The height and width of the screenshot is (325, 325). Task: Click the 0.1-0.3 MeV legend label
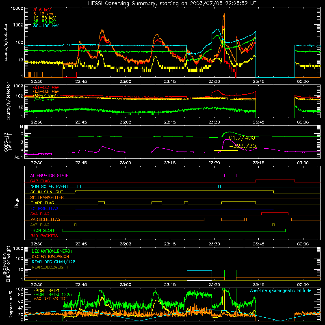point(46,87)
